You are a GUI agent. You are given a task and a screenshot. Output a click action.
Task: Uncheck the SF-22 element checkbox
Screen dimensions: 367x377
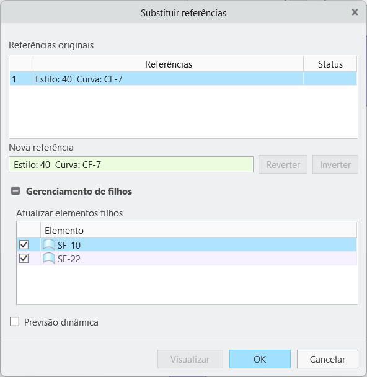(24, 259)
